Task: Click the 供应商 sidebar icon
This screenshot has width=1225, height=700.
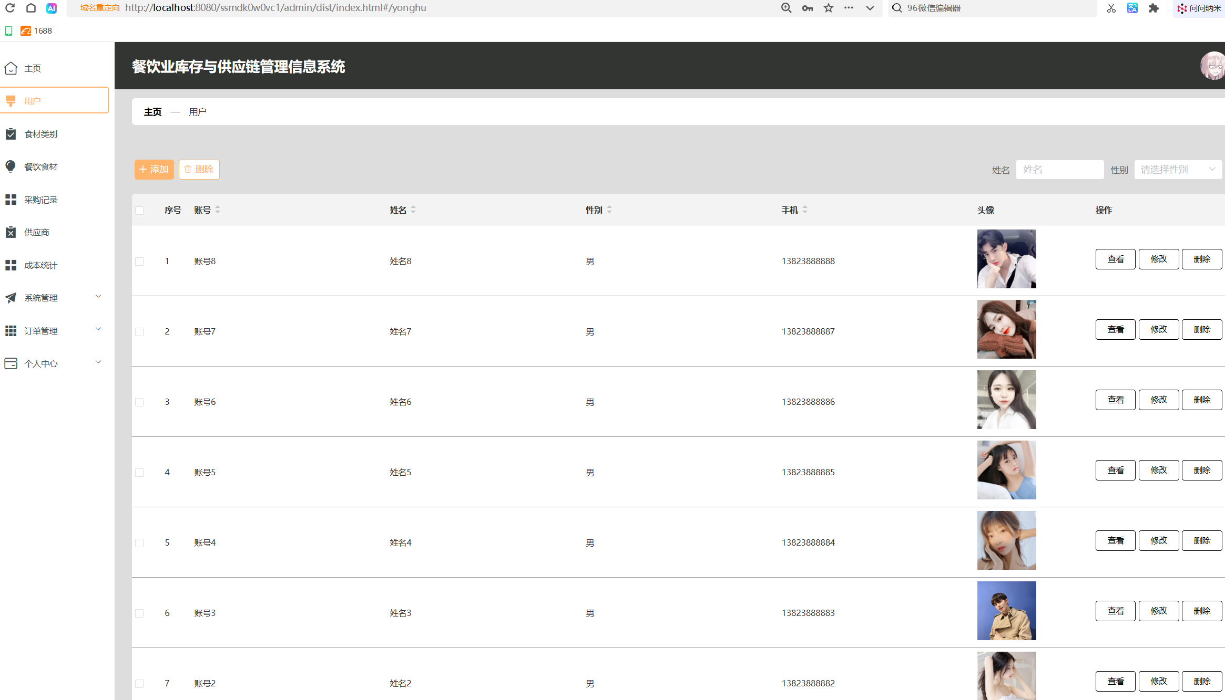Action: pyautogui.click(x=11, y=232)
